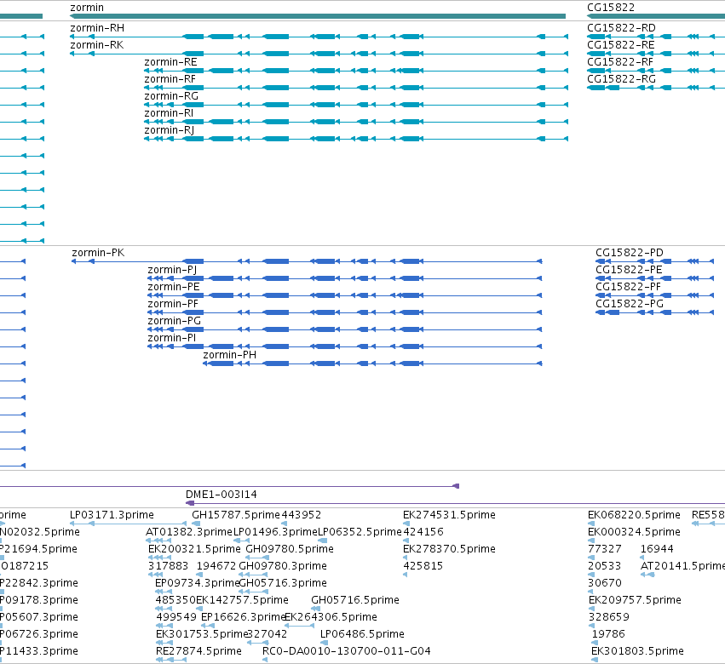Select the CG15822-RF transcript label
This screenshot has height=664, width=725.
point(620,62)
